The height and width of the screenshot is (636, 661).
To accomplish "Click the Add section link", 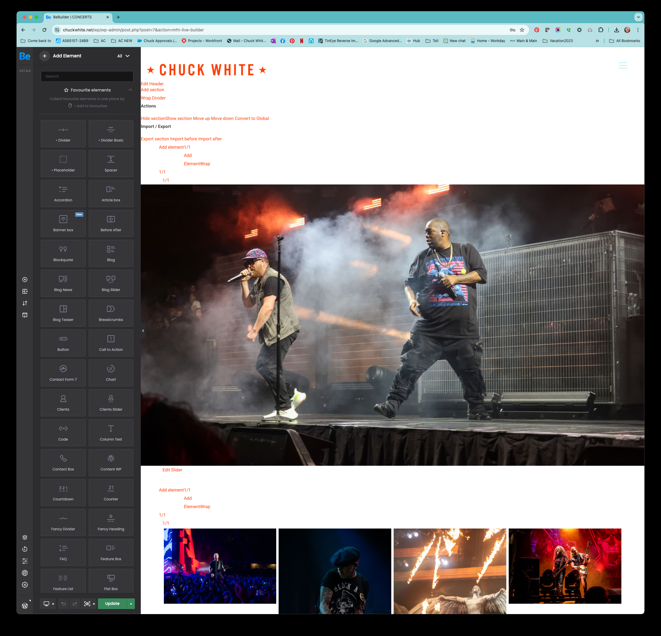I will click(x=152, y=90).
